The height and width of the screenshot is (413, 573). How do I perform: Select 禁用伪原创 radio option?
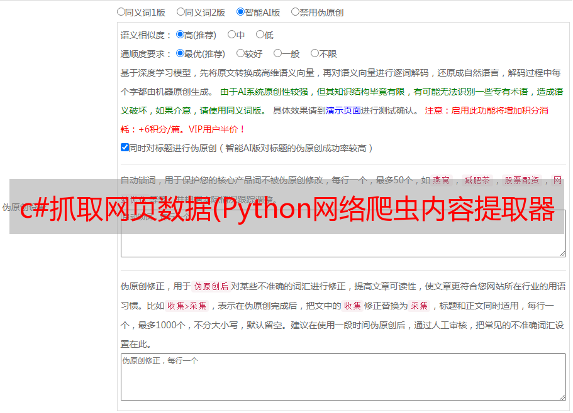tap(295, 12)
